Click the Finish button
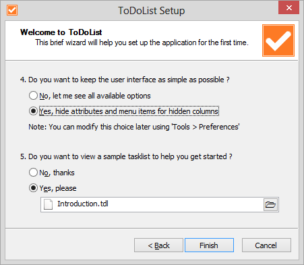This screenshot has height=265, width=304. pyautogui.click(x=209, y=245)
